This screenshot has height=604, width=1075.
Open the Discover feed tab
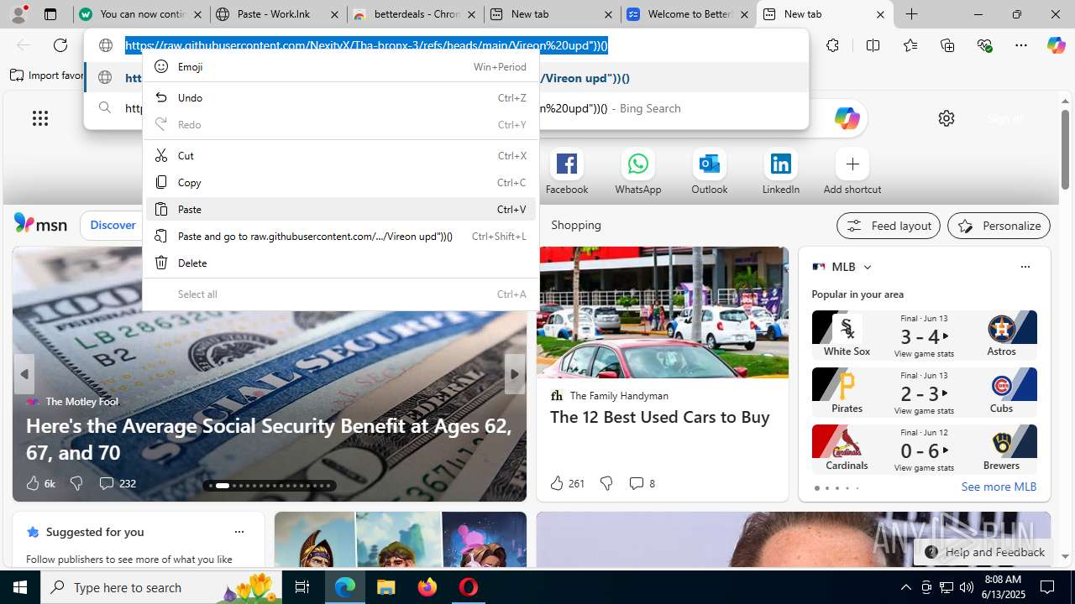pos(113,225)
